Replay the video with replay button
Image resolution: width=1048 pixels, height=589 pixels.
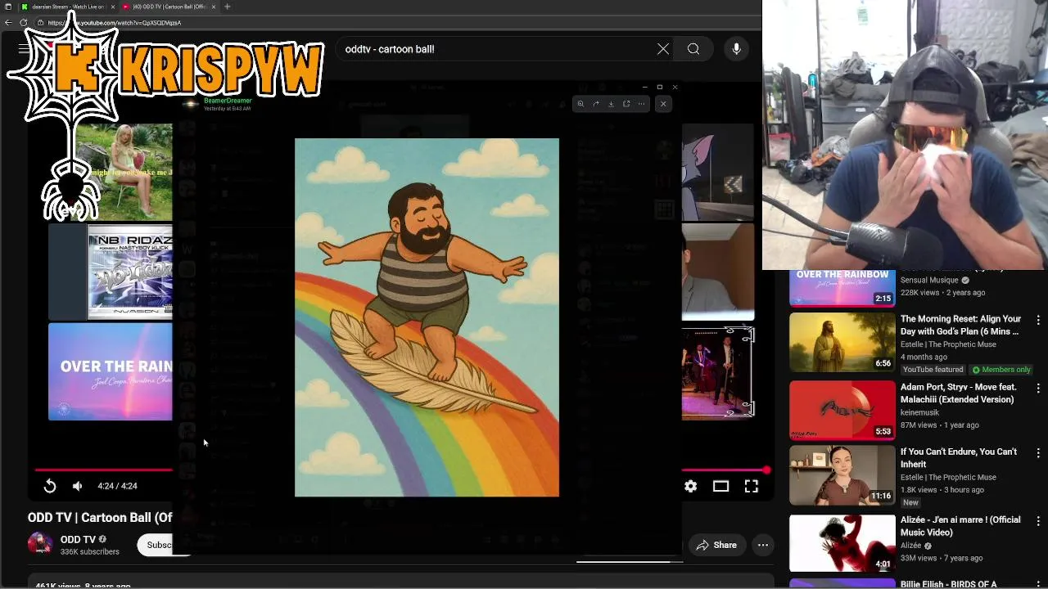pyautogui.click(x=50, y=486)
